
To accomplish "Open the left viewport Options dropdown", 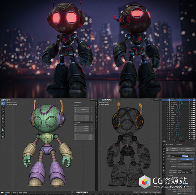I will [93, 100].
